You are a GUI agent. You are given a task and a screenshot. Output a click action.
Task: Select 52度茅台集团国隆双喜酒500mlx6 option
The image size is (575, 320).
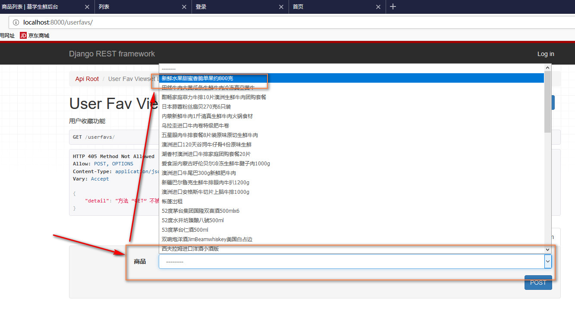point(352,211)
